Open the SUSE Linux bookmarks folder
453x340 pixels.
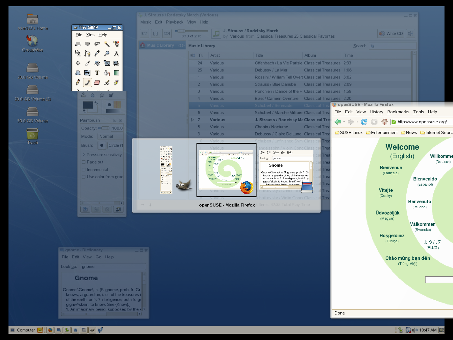tap(349, 133)
